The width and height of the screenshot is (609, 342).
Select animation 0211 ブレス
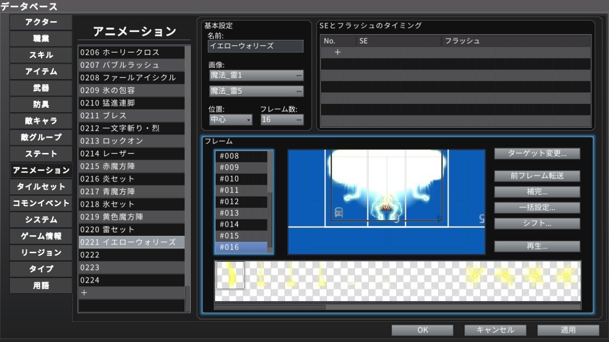(x=131, y=115)
